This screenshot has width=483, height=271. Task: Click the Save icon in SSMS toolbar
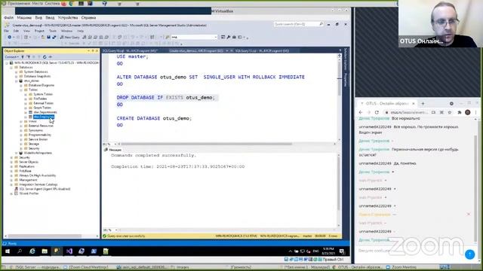click(x=48, y=37)
